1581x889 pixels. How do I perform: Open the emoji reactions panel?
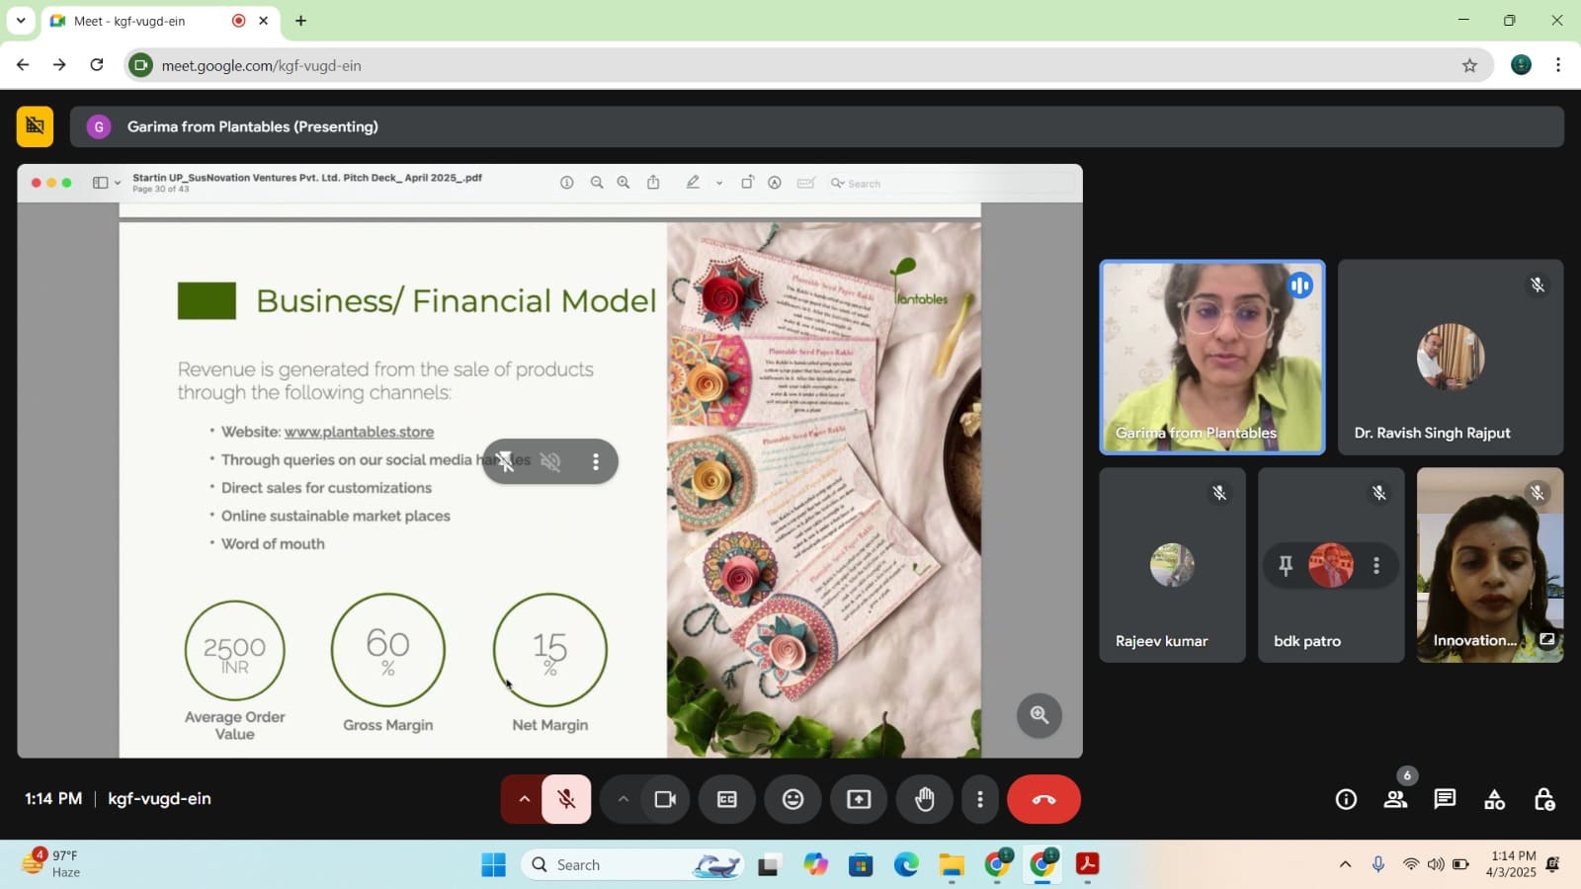pyautogui.click(x=792, y=799)
